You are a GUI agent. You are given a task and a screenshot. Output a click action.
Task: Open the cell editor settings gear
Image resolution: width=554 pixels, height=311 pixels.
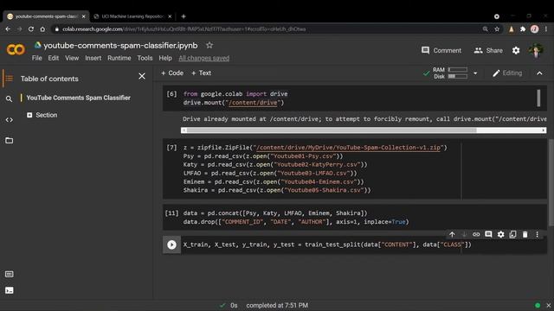pos(500,234)
